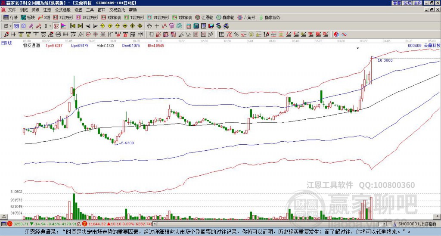441x236 pixels.
Task: Jump to first bar with skip-start icon
Action: [x=72, y=26]
